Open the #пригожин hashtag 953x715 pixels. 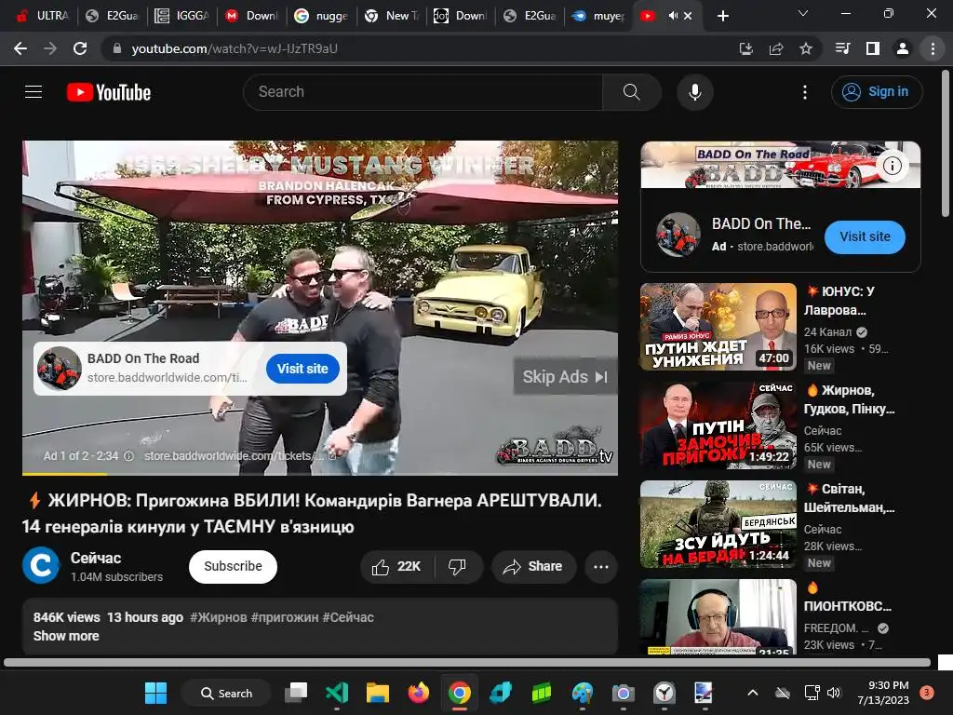coord(285,617)
